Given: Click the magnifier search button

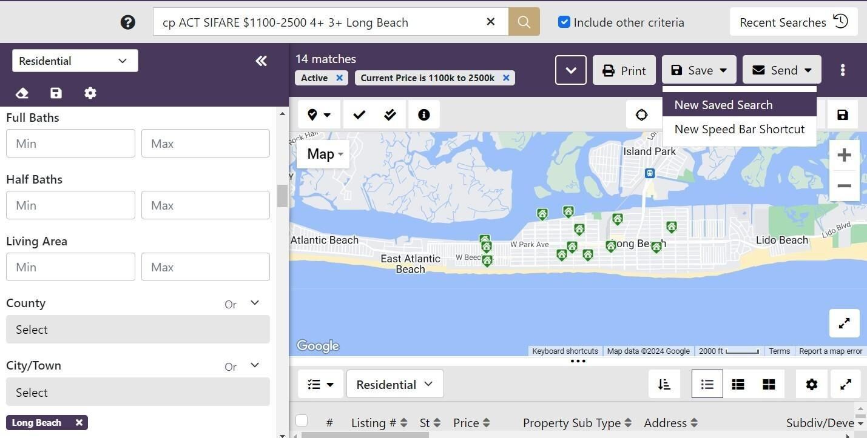Looking at the screenshot, I should [524, 22].
